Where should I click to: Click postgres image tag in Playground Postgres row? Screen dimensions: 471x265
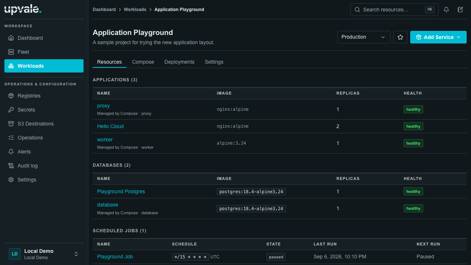[x=251, y=192]
